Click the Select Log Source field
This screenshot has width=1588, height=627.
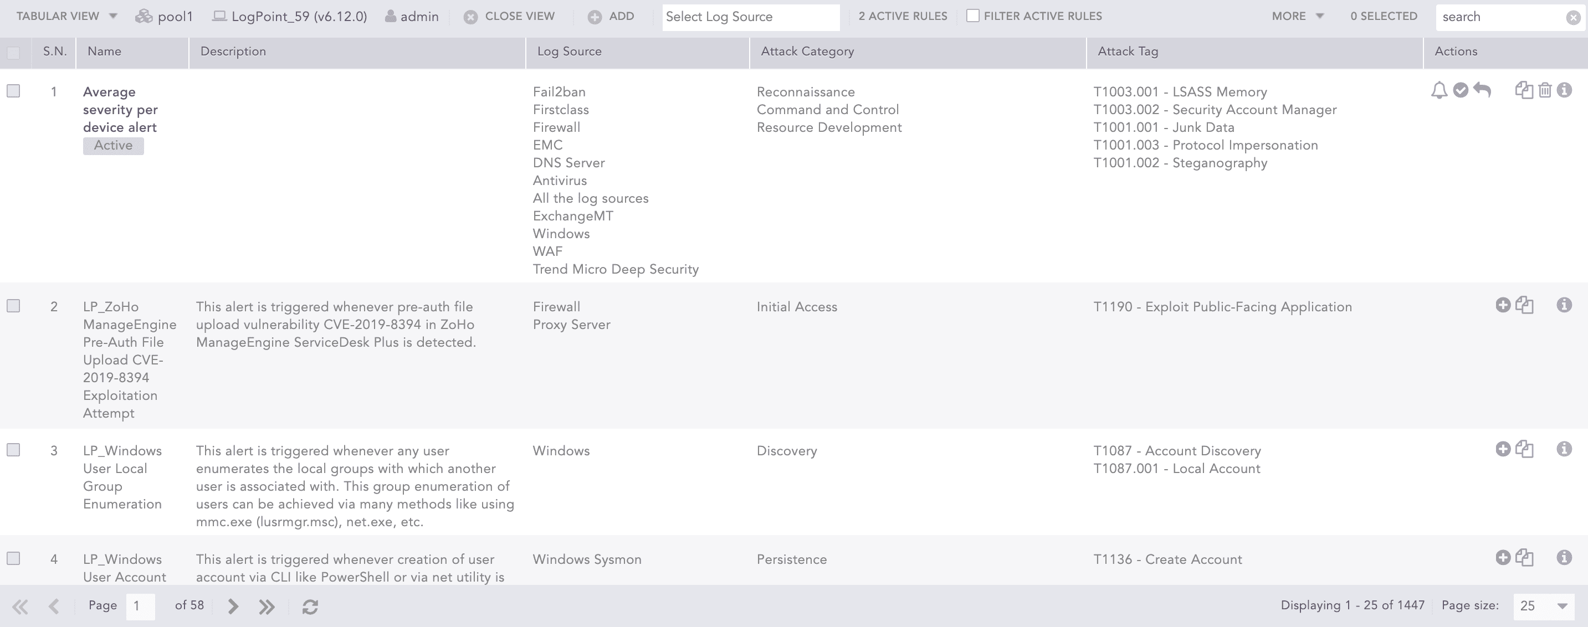(x=750, y=17)
